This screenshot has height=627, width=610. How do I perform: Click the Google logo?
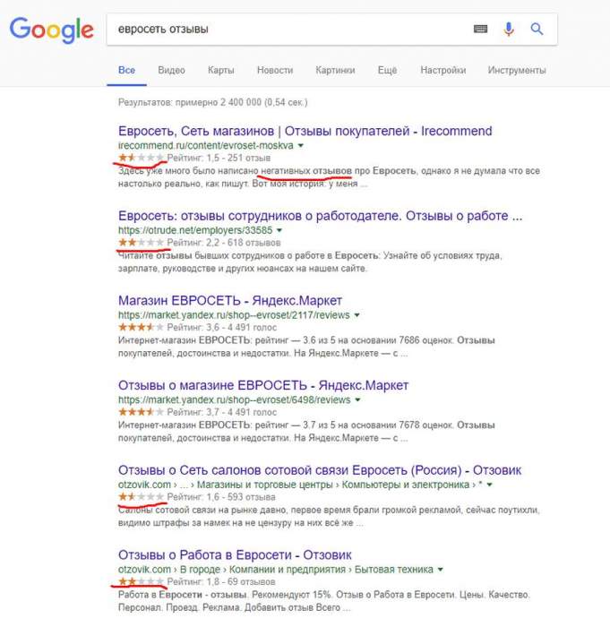[51, 30]
